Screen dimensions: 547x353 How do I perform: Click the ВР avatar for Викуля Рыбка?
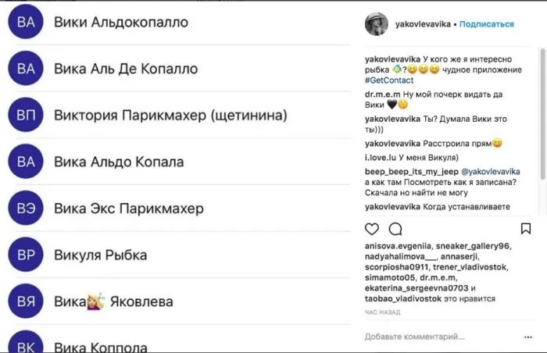pos(26,255)
